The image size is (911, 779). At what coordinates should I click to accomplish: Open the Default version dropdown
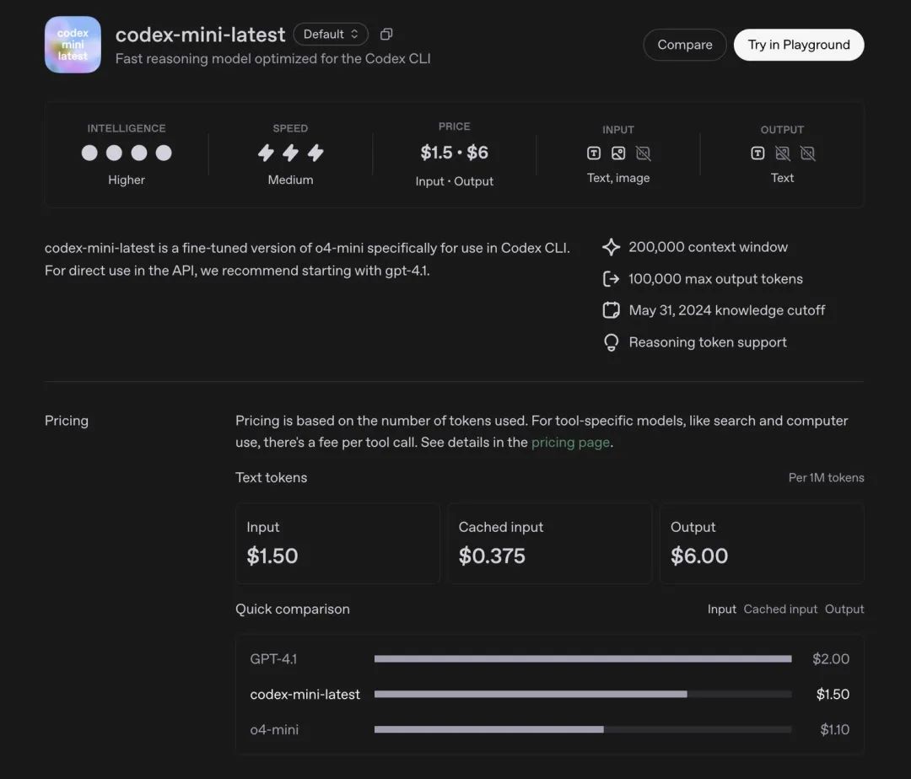point(331,35)
